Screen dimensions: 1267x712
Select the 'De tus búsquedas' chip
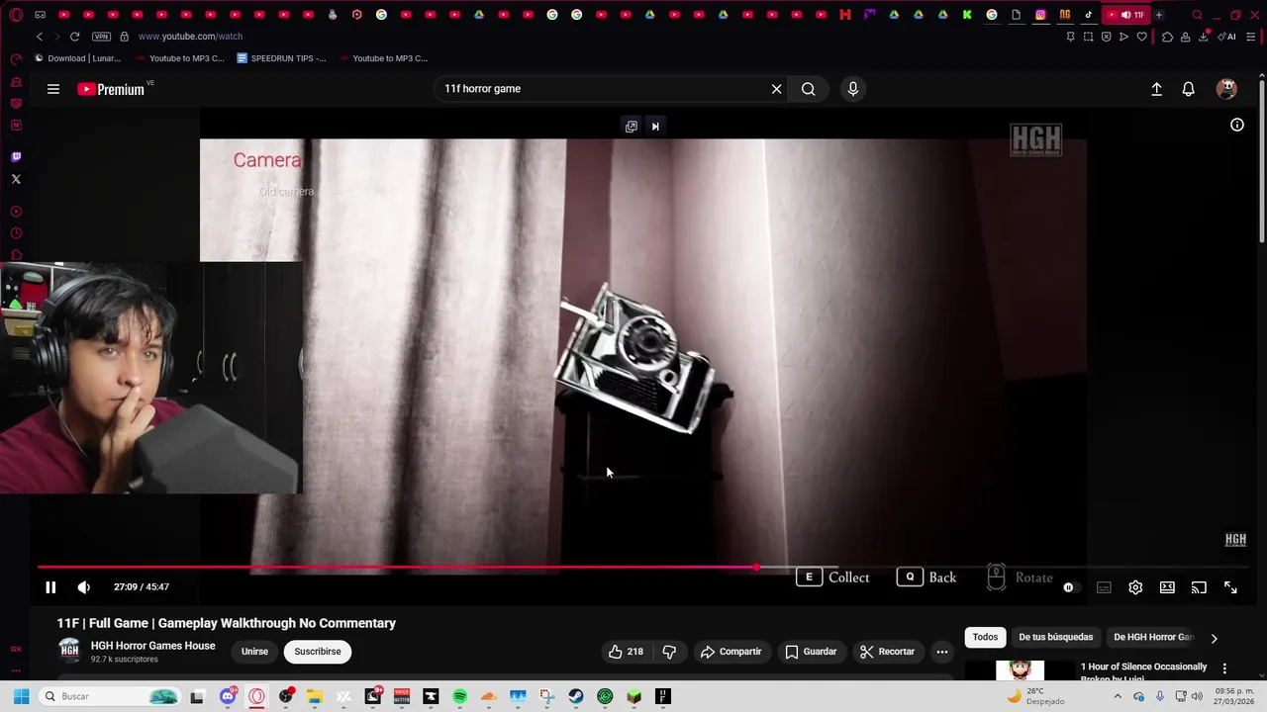(x=1056, y=637)
